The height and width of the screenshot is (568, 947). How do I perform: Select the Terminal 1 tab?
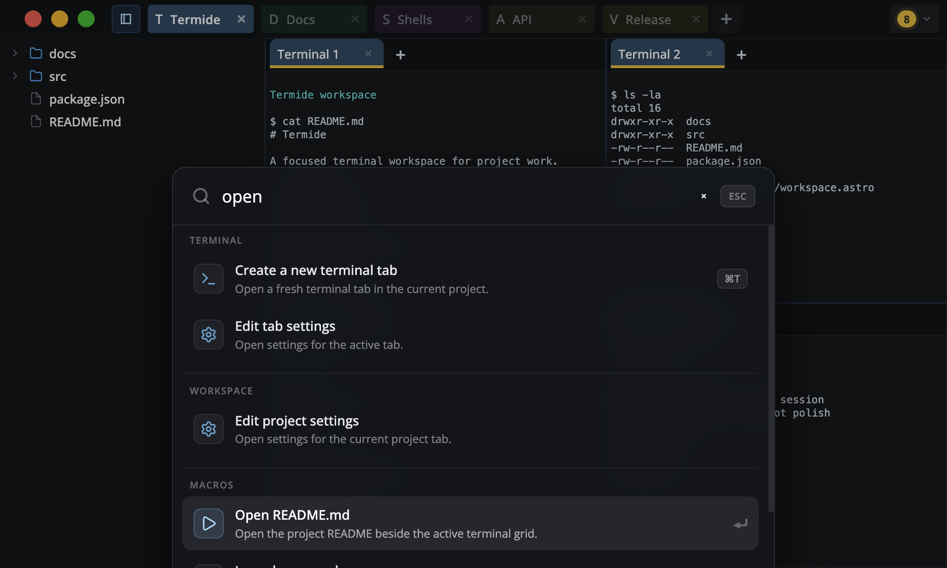tap(327, 54)
